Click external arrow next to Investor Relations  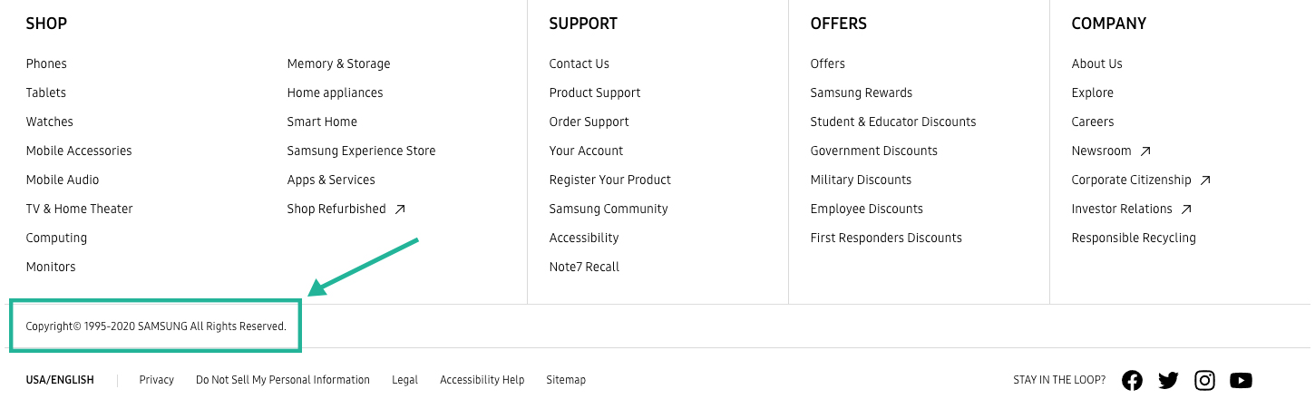pyautogui.click(x=1186, y=209)
